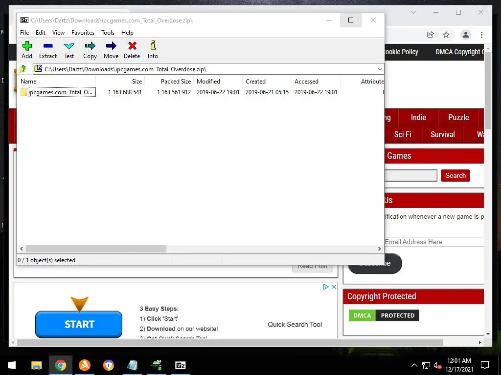Open Windows Start menu
The width and height of the screenshot is (501, 375).
tap(12, 365)
